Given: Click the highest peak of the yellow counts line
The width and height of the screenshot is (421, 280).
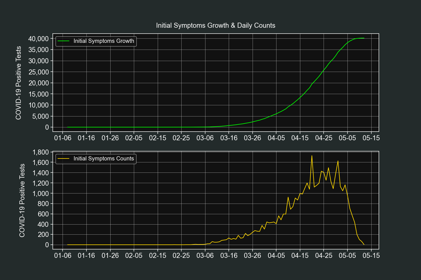Looking at the screenshot, I should pos(312,156).
